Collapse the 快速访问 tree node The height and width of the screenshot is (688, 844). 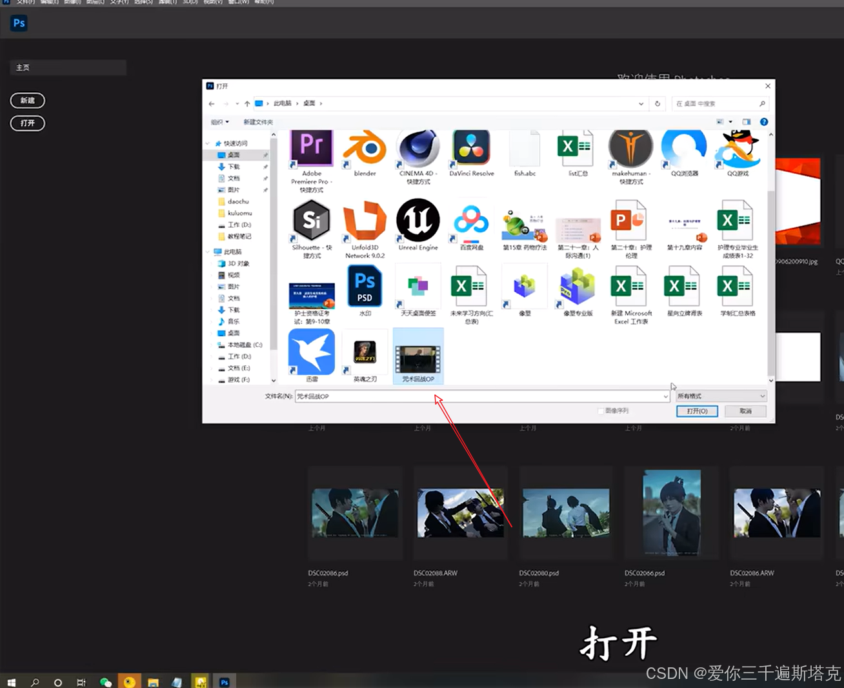tap(208, 143)
